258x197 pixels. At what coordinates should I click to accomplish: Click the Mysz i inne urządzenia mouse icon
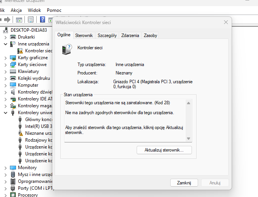tap(13, 174)
